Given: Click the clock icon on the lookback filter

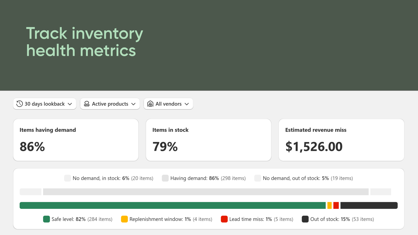Looking at the screenshot, I should (x=19, y=104).
